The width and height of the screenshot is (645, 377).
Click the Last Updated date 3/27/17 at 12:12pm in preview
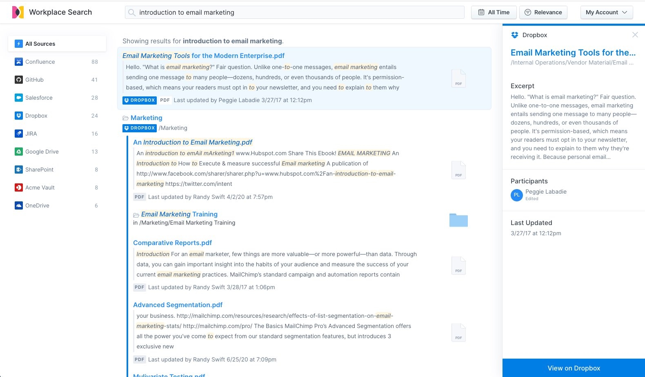point(536,233)
